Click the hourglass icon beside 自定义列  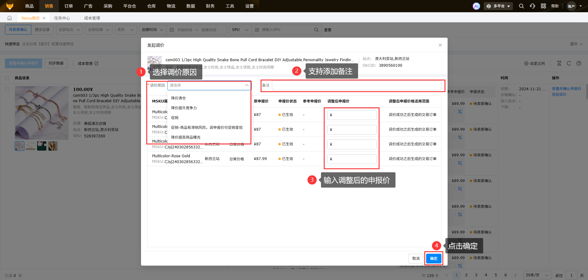tap(559, 63)
